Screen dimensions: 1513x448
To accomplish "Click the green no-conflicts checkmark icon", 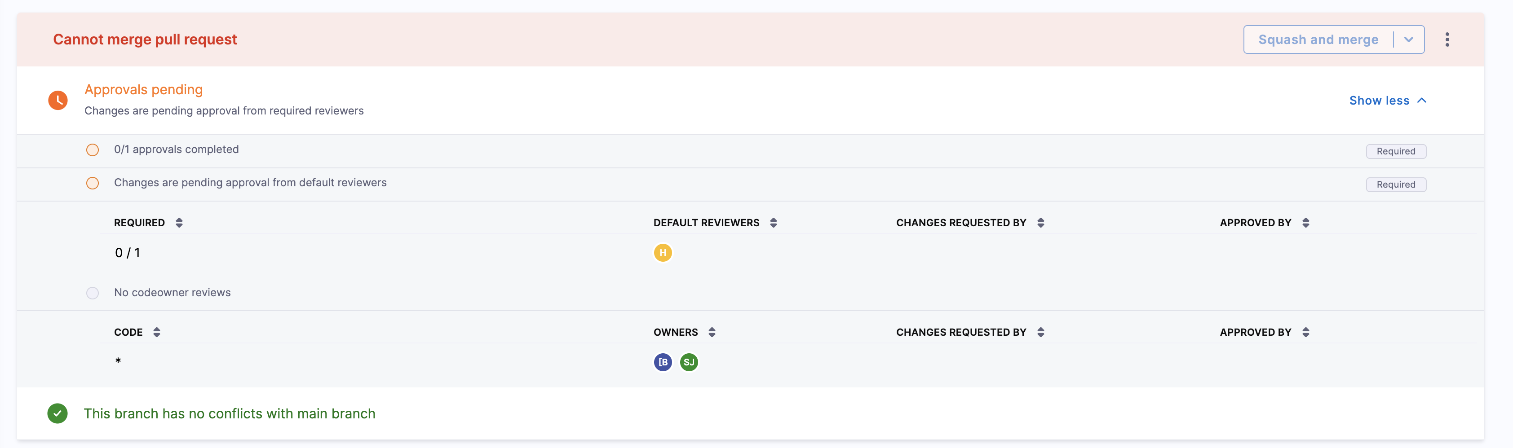I will [58, 413].
